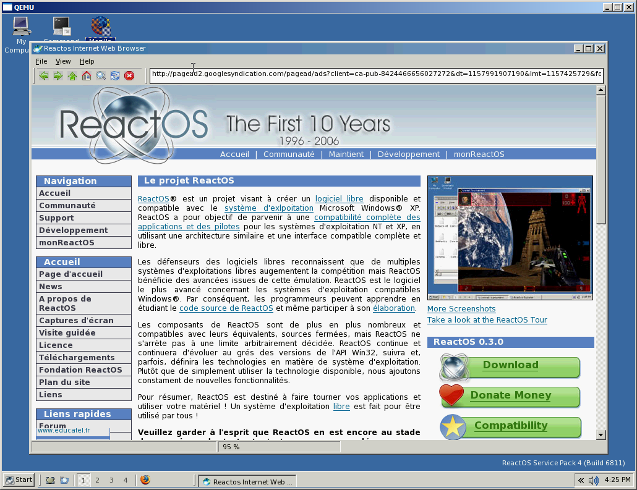Click the 4:25 PM system clock

coord(617,480)
